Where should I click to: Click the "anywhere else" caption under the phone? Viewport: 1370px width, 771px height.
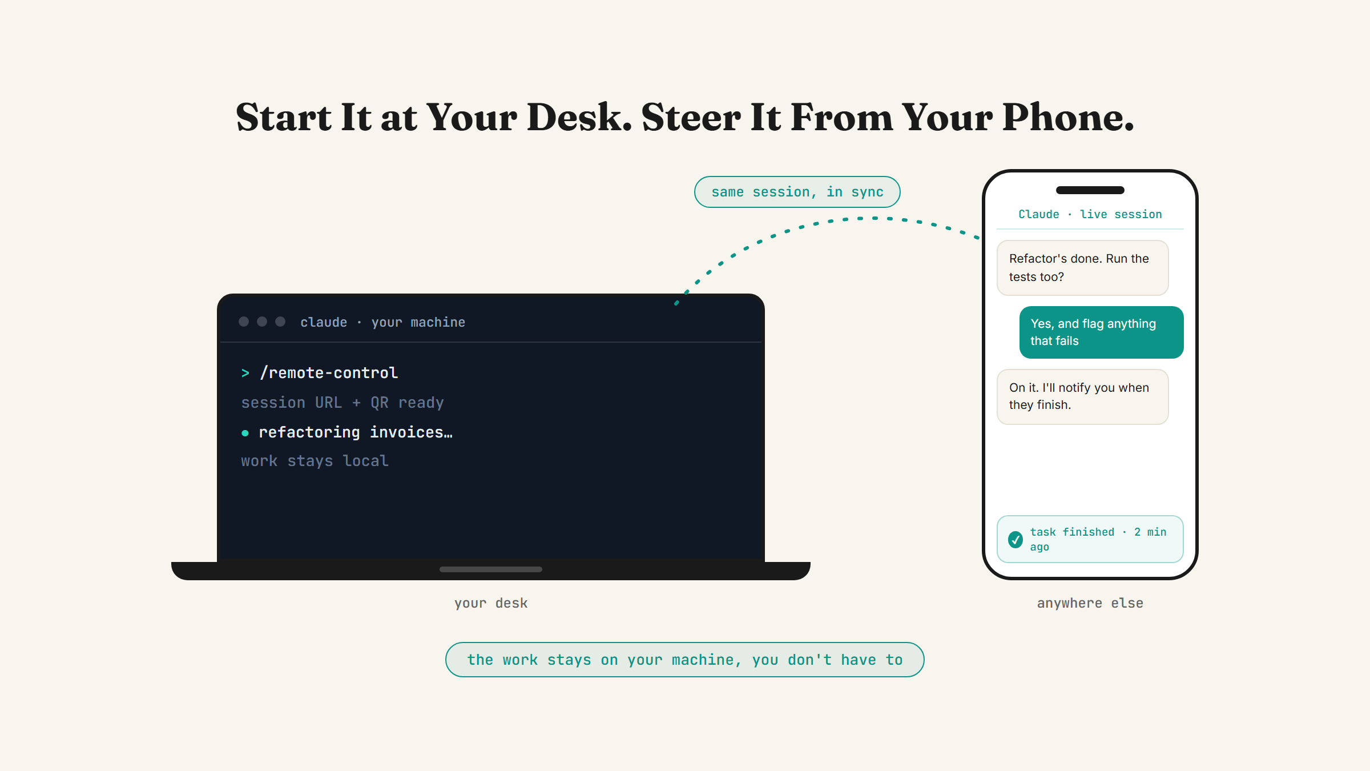tap(1090, 603)
